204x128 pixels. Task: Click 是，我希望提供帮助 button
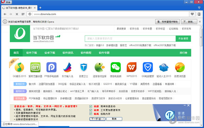point(167,22)
